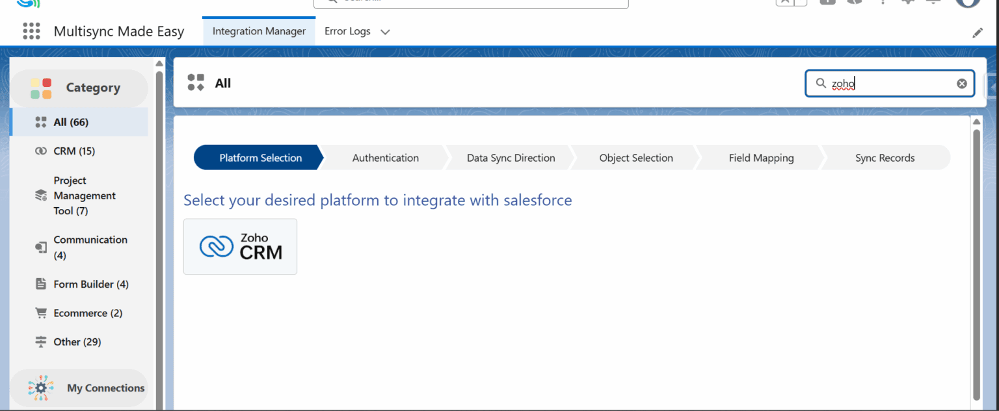Click the CRM category link icon

[41, 151]
